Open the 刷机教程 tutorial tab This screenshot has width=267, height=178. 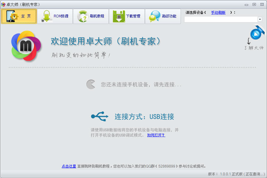tap(91, 16)
